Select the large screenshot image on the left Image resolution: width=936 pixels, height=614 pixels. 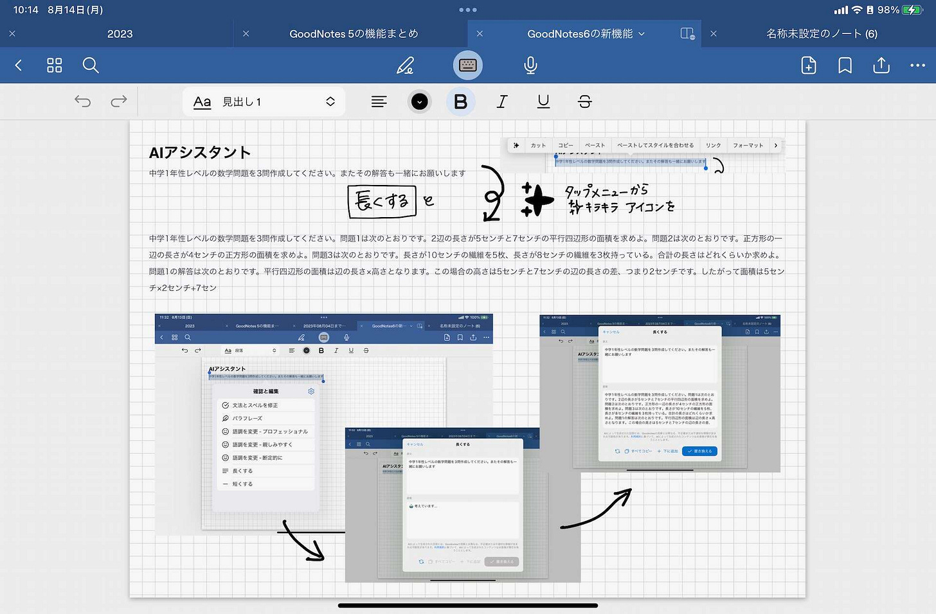click(324, 424)
